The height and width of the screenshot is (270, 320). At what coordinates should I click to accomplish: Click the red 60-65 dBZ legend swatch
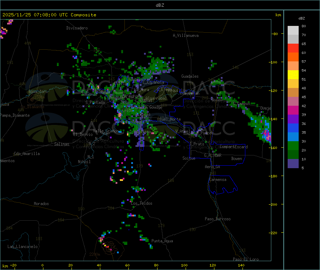tap(293, 48)
